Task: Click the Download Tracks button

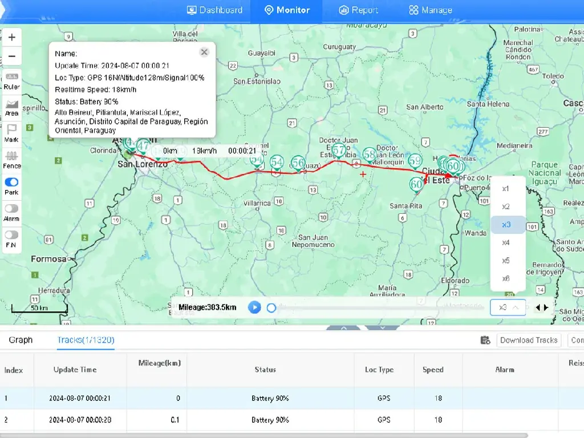Action: (x=528, y=340)
